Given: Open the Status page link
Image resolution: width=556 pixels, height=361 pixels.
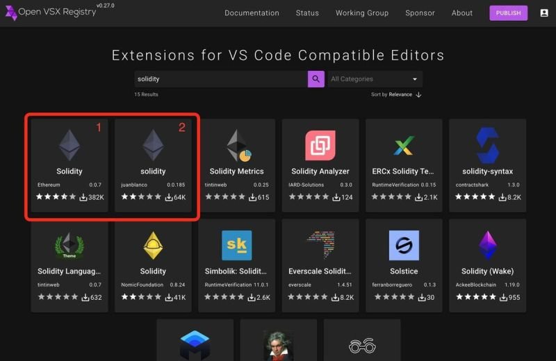Looking at the screenshot, I should (307, 13).
